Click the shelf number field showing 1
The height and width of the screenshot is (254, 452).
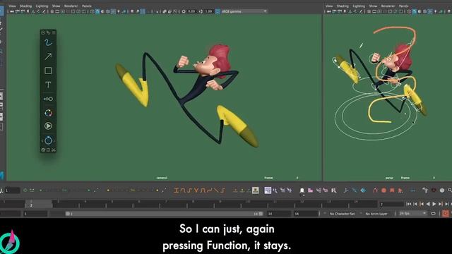12,190
